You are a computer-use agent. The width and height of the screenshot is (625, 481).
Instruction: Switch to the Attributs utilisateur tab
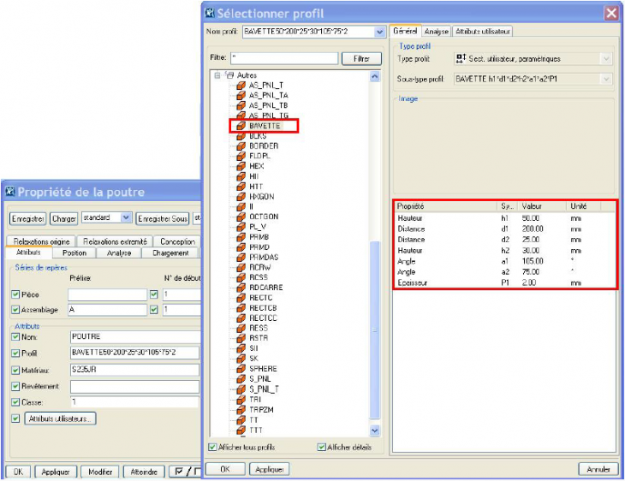click(483, 32)
